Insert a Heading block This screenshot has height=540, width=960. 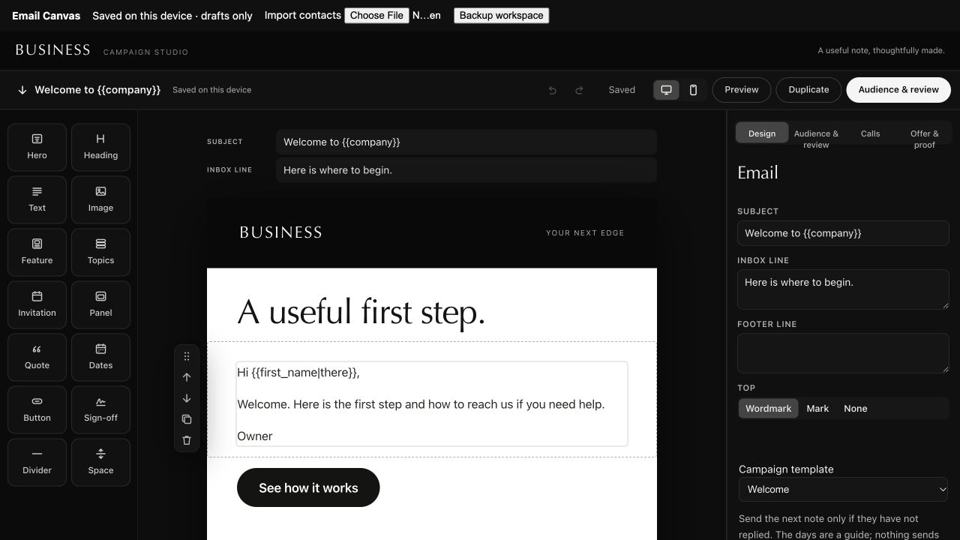click(100, 147)
